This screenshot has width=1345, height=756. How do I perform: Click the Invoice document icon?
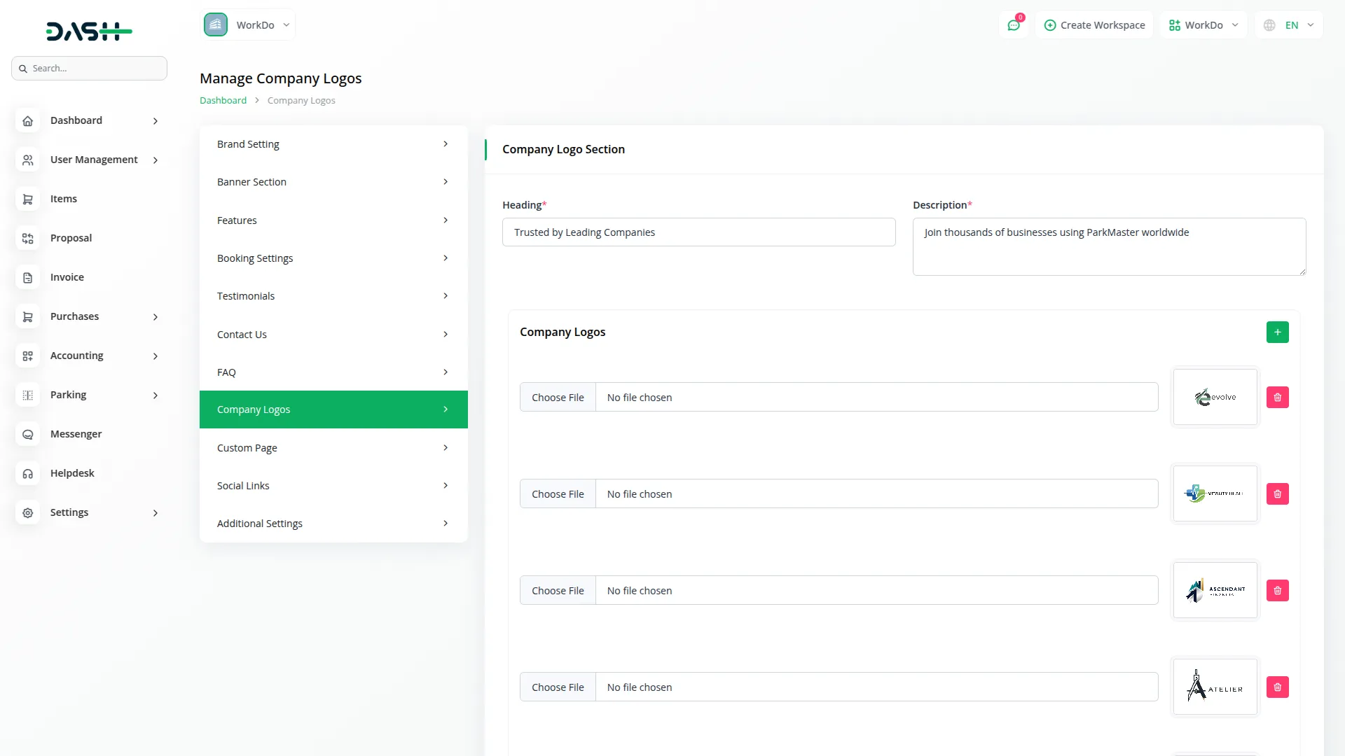click(28, 278)
